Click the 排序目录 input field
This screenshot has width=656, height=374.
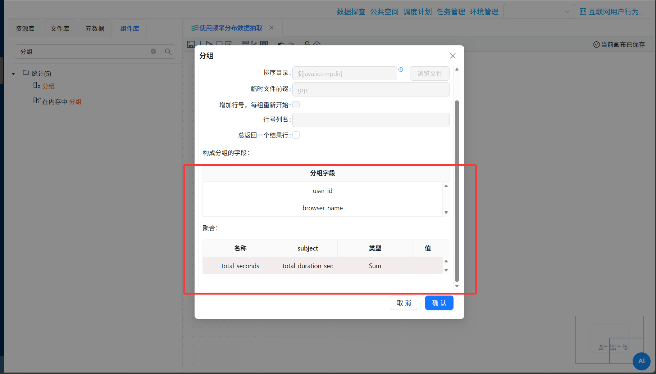[345, 73]
